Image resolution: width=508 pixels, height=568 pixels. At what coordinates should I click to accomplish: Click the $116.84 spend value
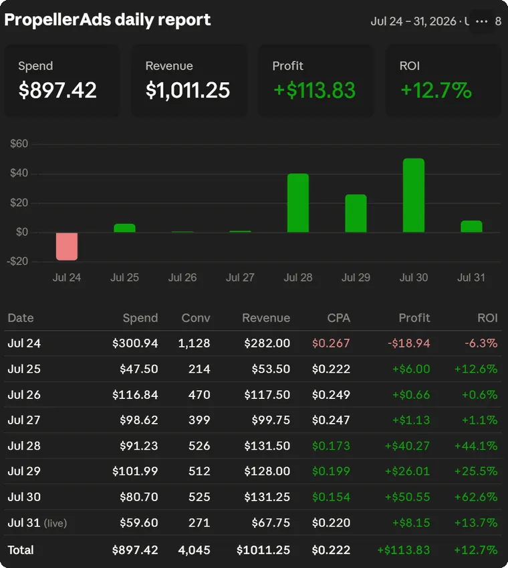[135, 394]
